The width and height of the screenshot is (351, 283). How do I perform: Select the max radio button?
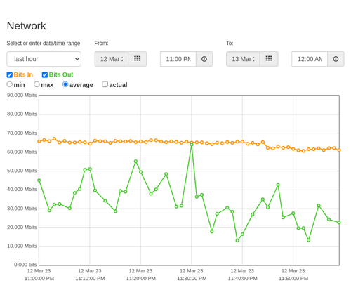(x=37, y=84)
